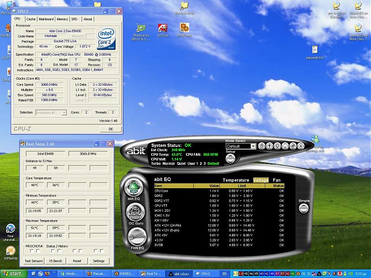
Task: Click the heart-shaped icon button in uGuru
Action: pyautogui.click(x=277, y=146)
